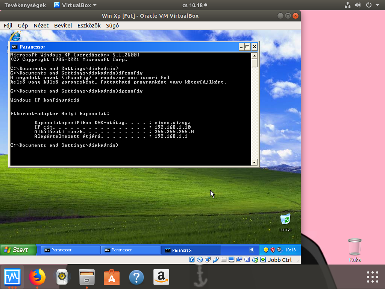Click the first Parancssor taskbar button
The height and width of the screenshot is (289, 385).
(70, 250)
